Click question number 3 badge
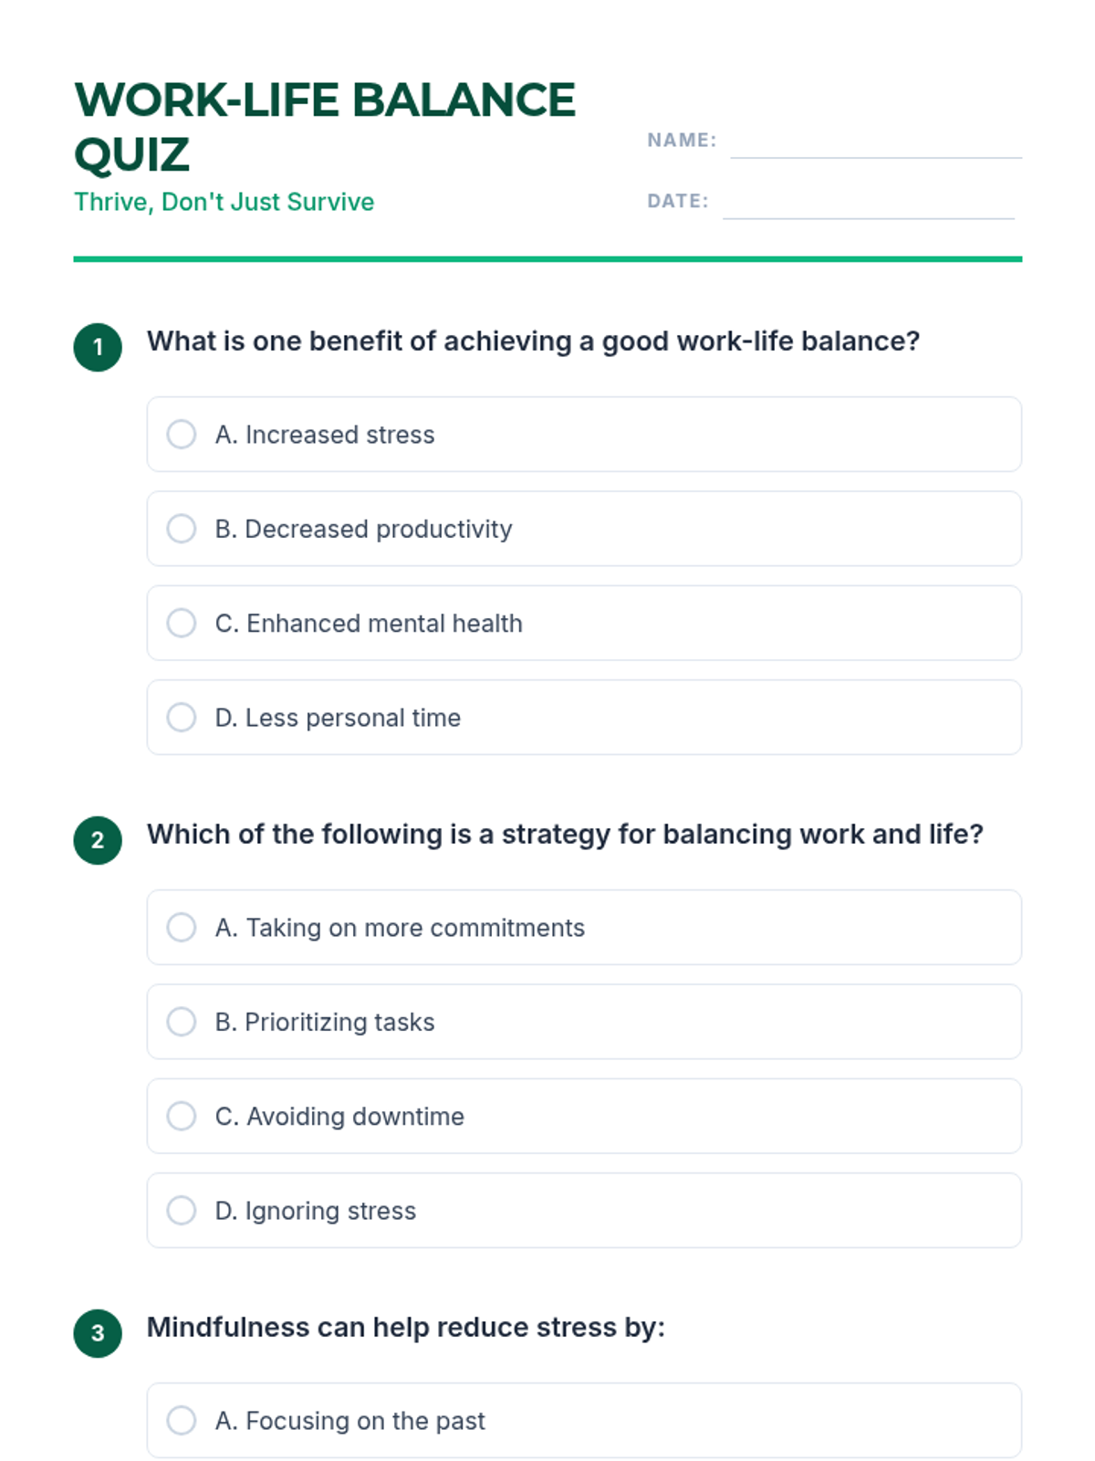Screen dimensions: 1095x1461 coord(98,1334)
